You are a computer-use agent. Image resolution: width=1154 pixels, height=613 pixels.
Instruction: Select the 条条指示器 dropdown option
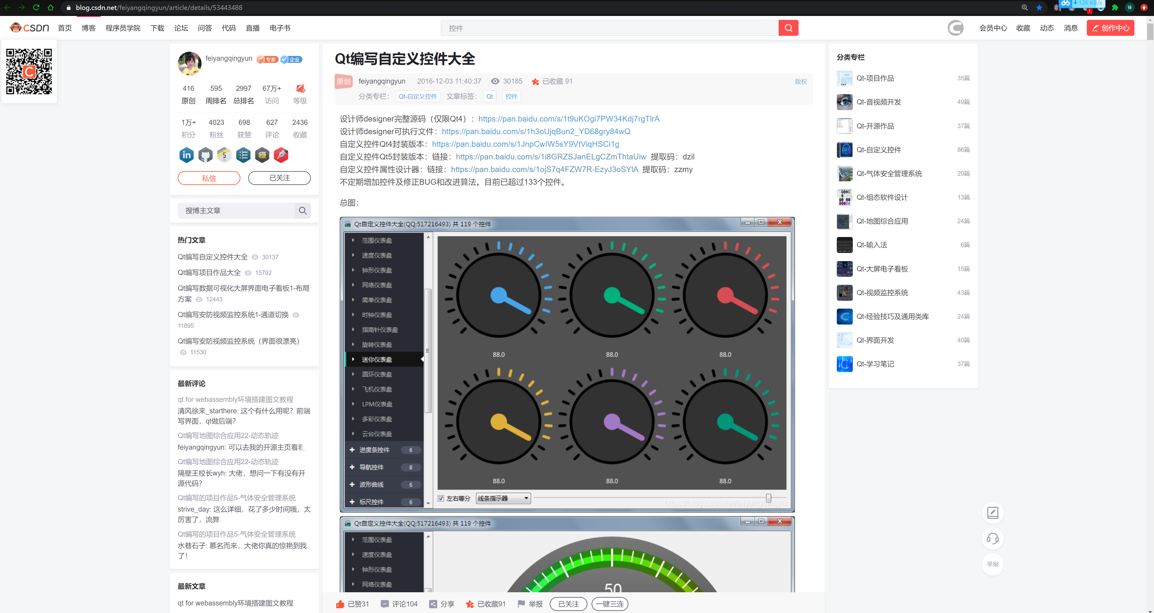point(500,499)
